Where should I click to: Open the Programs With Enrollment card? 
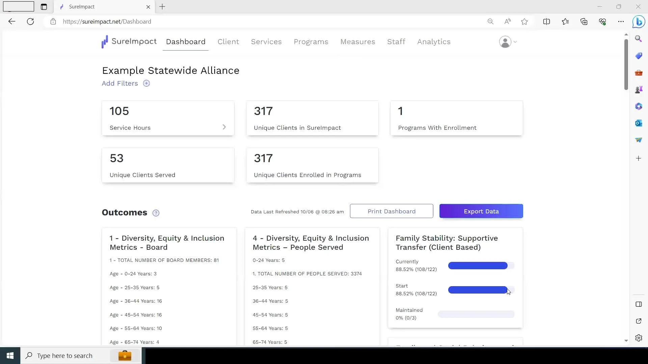click(x=456, y=118)
